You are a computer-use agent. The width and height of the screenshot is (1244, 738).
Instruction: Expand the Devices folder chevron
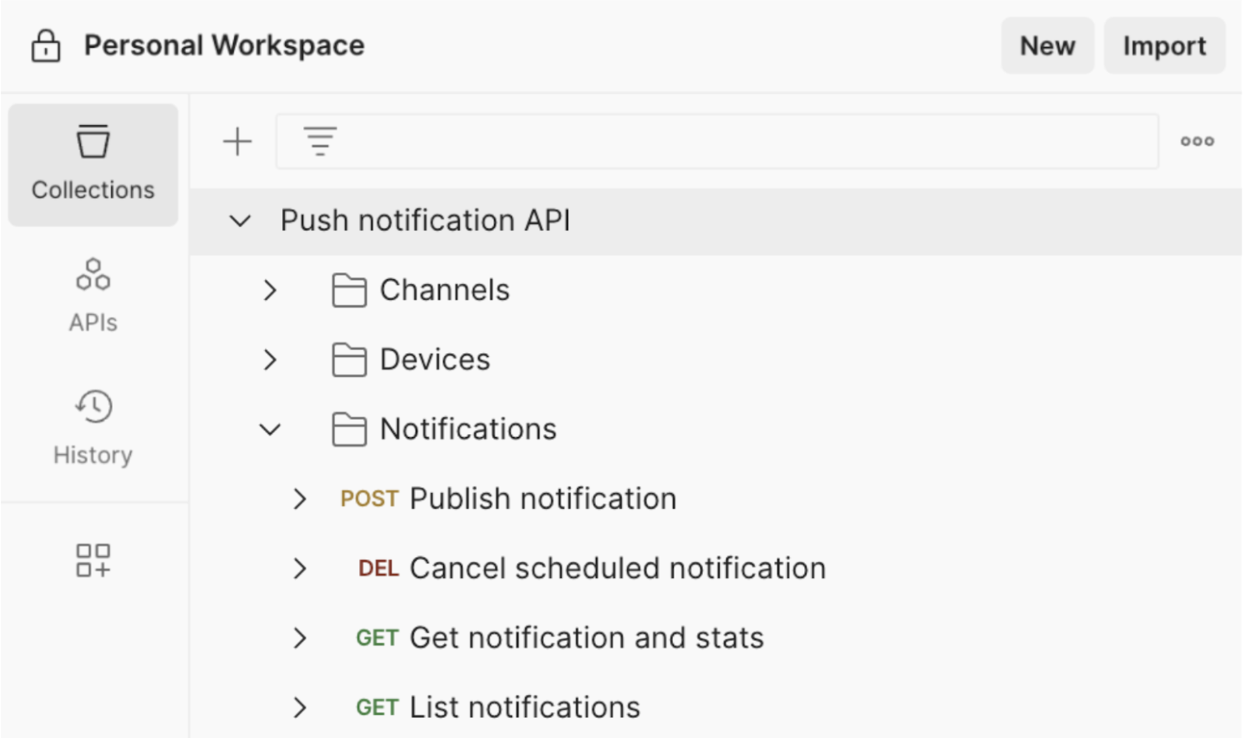[270, 360]
